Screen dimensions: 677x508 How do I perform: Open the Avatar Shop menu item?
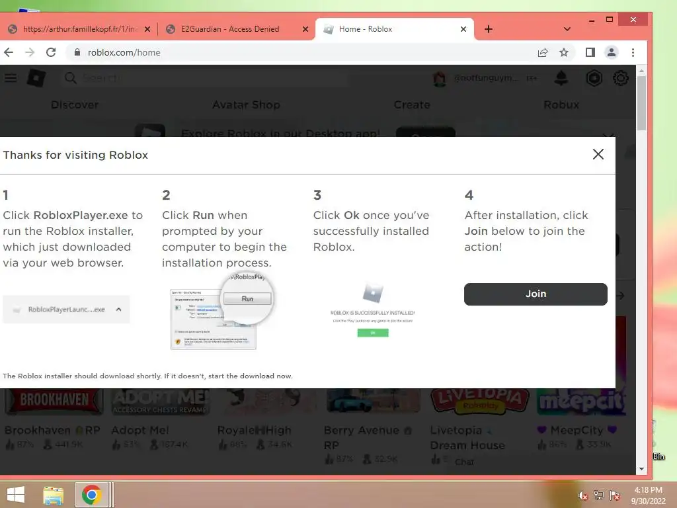pos(246,105)
